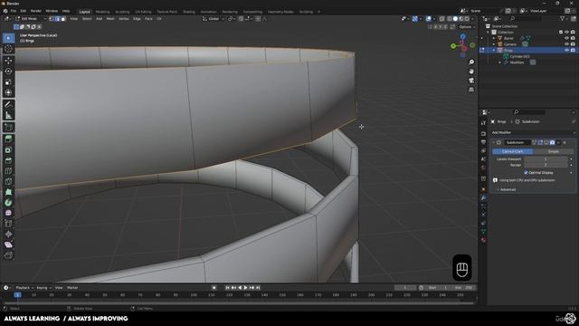Jump to the timeline end frame button
The image size is (579, 326).
tap(258, 288)
